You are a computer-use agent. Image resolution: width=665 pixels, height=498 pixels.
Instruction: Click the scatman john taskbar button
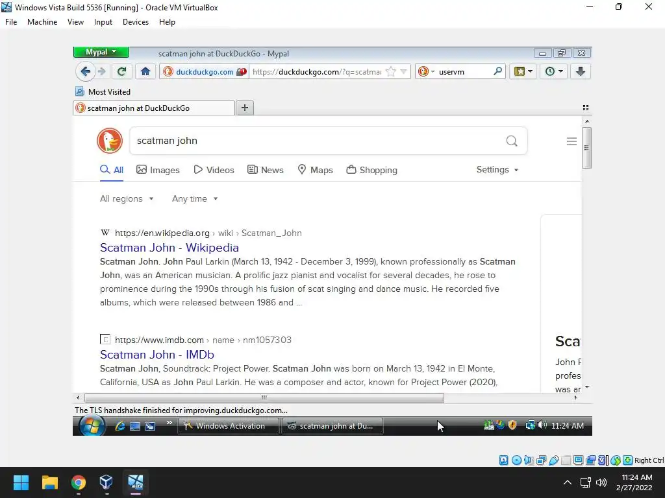pyautogui.click(x=332, y=426)
